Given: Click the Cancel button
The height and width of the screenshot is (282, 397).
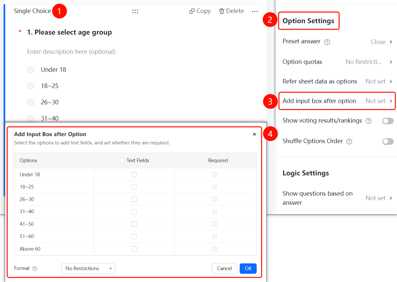Looking at the screenshot, I should tap(224, 269).
